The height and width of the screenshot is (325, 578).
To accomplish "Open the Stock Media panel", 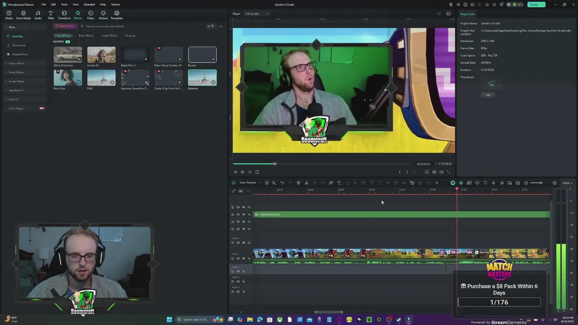I will [x=23, y=15].
